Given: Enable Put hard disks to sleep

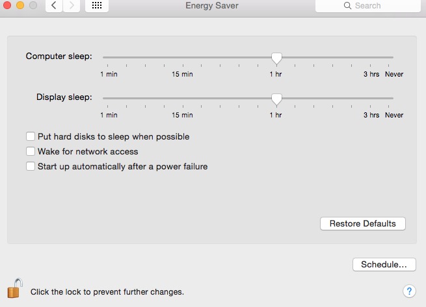Looking at the screenshot, I should [x=31, y=137].
